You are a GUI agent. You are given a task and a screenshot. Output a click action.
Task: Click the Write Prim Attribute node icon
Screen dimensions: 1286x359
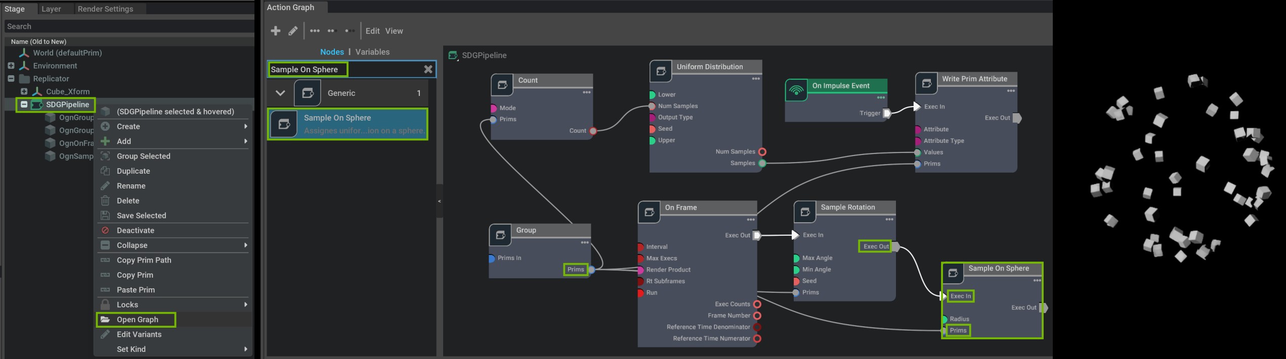click(926, 83)
